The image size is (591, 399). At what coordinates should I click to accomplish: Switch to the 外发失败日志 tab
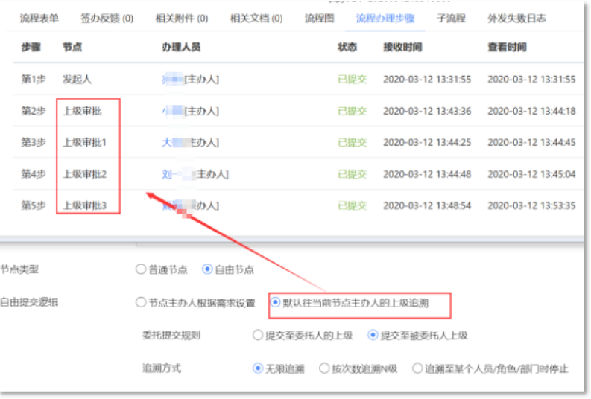coord(516,19)
